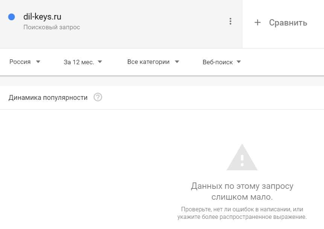Open the Все категории dropdown
The width and height of the screenshot is (324, 229).
coord(153,62)
